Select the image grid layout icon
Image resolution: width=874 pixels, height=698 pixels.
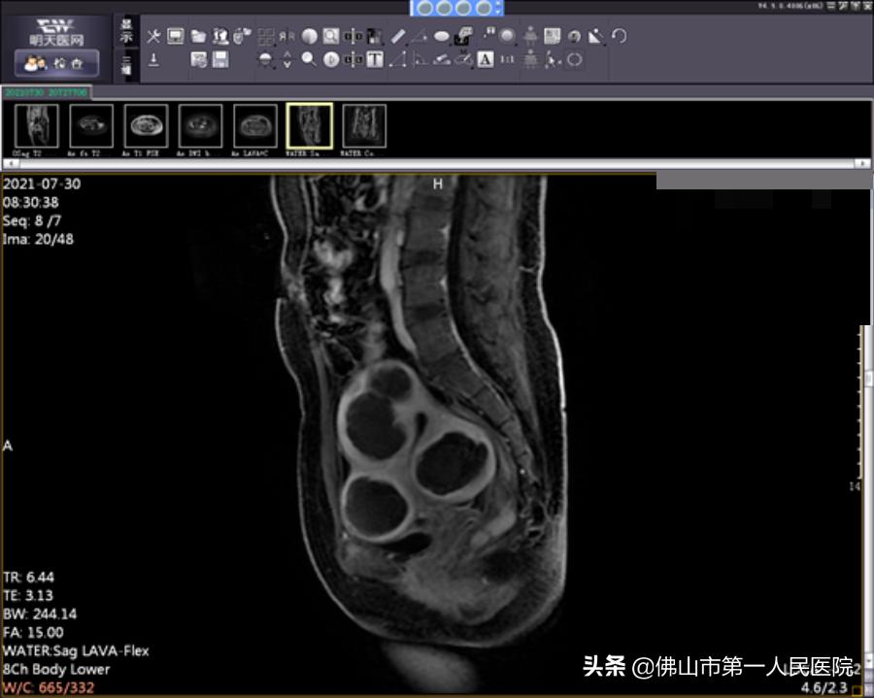(265, 37)
